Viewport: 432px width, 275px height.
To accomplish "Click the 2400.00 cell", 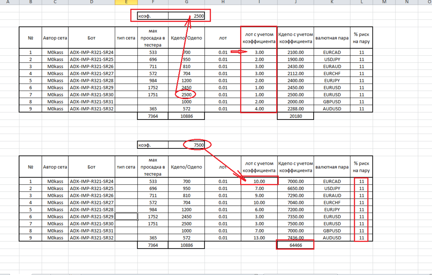I will click(x=296, y=81).
